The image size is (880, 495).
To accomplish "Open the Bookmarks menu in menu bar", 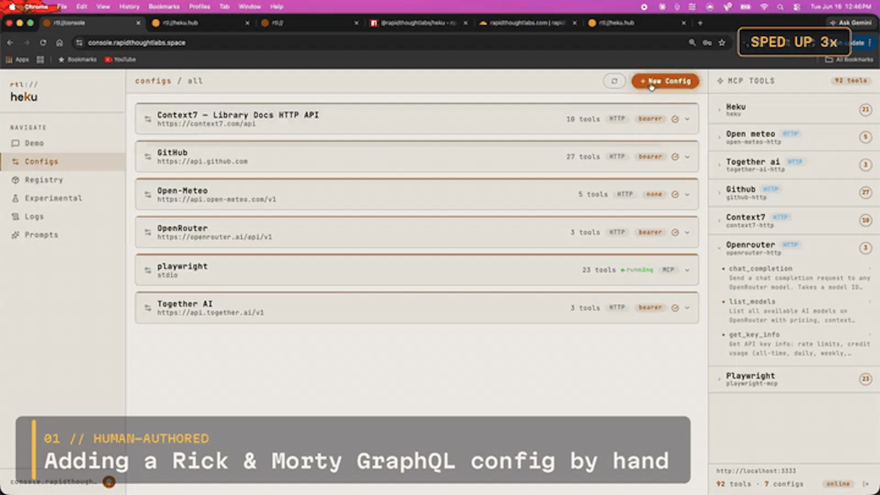I will [x=164, y=7].
